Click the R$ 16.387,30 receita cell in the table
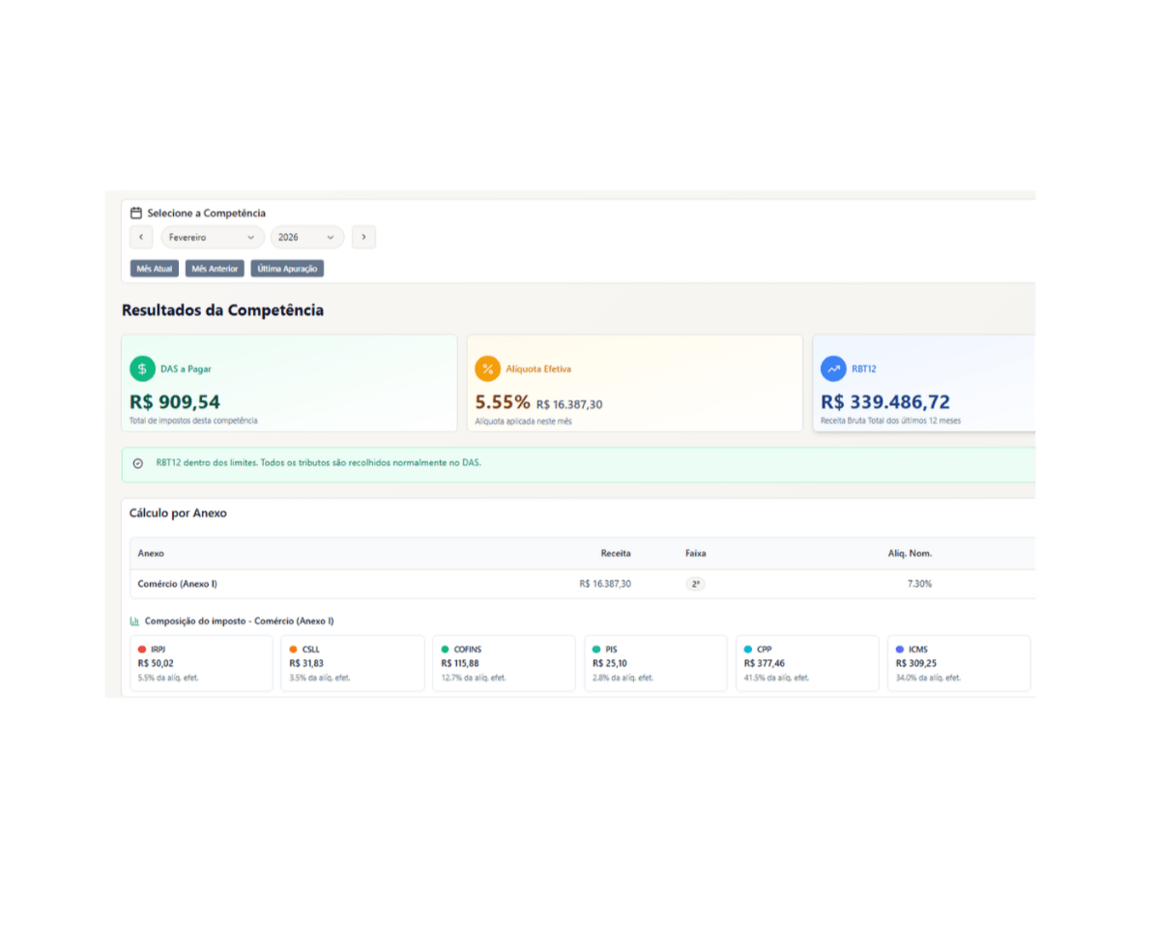Viewport: 1160px width, 928px height. (x=605, y=584)
